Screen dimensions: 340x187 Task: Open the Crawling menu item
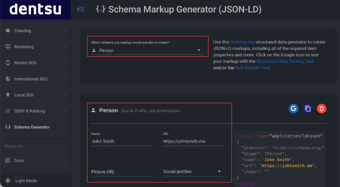tap(35, 31)
